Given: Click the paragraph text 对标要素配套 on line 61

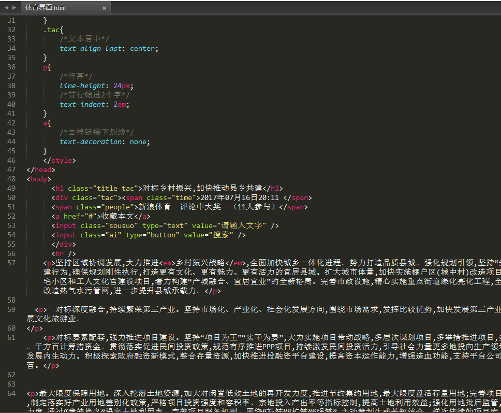Looking at the screenshot, I should point(80,337).
